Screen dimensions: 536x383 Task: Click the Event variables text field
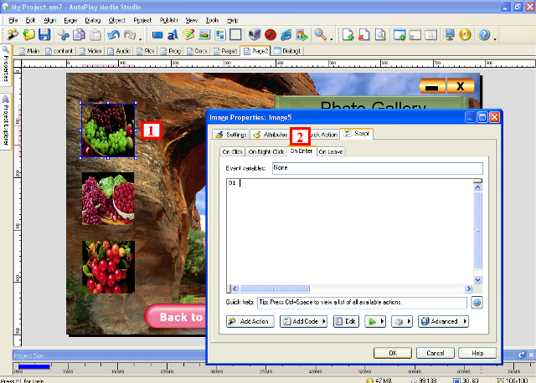(377, 167)
